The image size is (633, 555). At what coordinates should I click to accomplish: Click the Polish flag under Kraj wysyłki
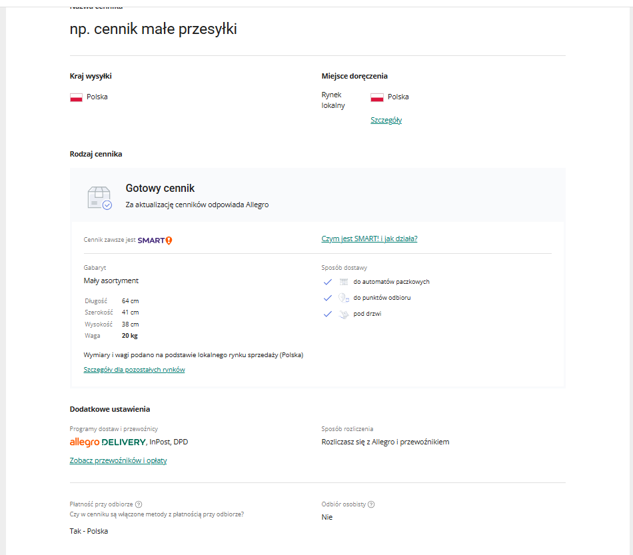coord(76,97)
